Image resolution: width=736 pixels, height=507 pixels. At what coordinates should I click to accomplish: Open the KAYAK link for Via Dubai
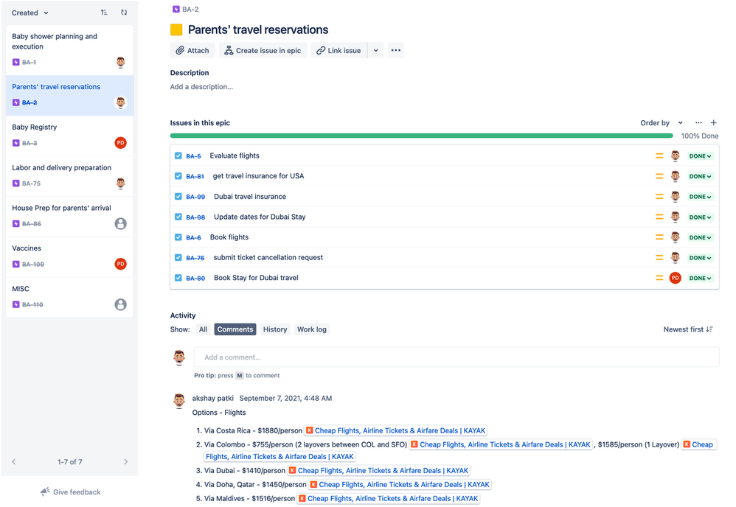pos(378,471)
